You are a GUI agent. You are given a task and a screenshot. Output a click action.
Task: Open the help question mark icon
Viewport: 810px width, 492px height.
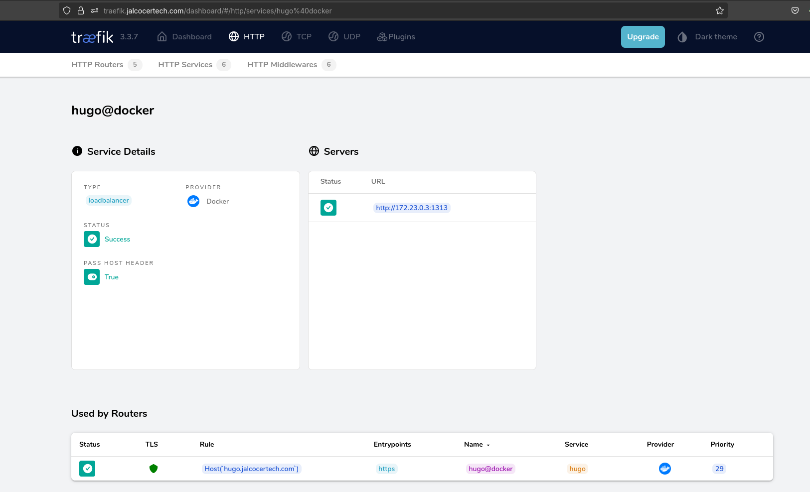point(759,37)
